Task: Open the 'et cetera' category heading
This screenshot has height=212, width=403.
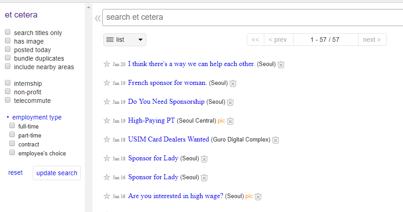Action: coord(21,15)
